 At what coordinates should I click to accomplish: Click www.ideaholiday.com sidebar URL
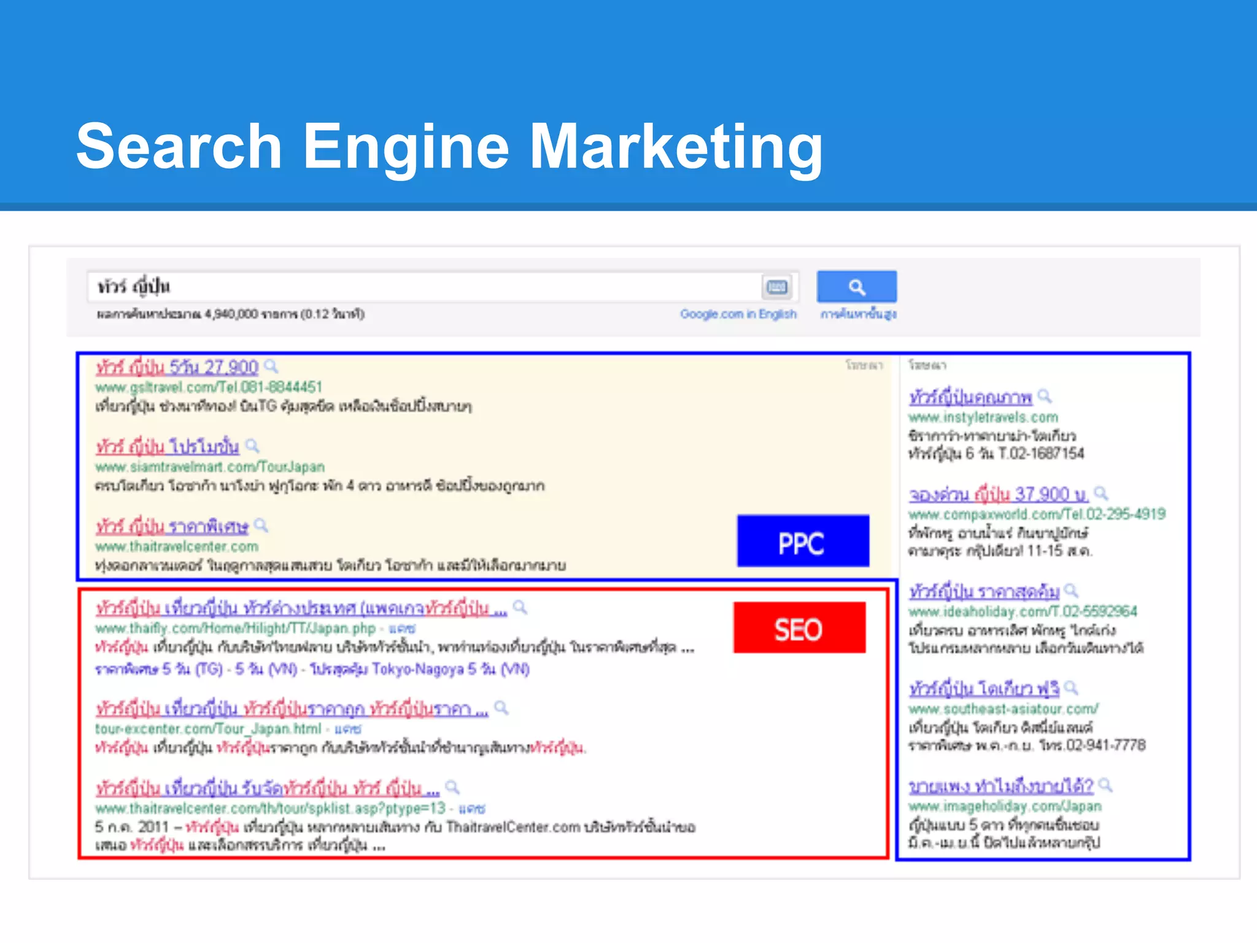(x=1023, y=611)
